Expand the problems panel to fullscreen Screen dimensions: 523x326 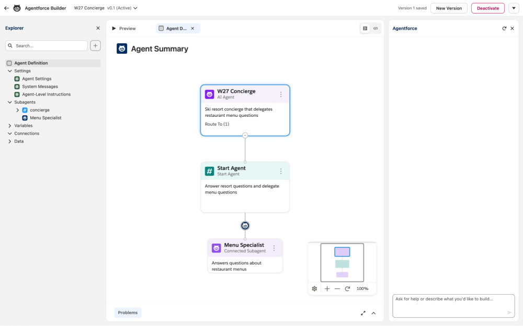pos(363,313)
